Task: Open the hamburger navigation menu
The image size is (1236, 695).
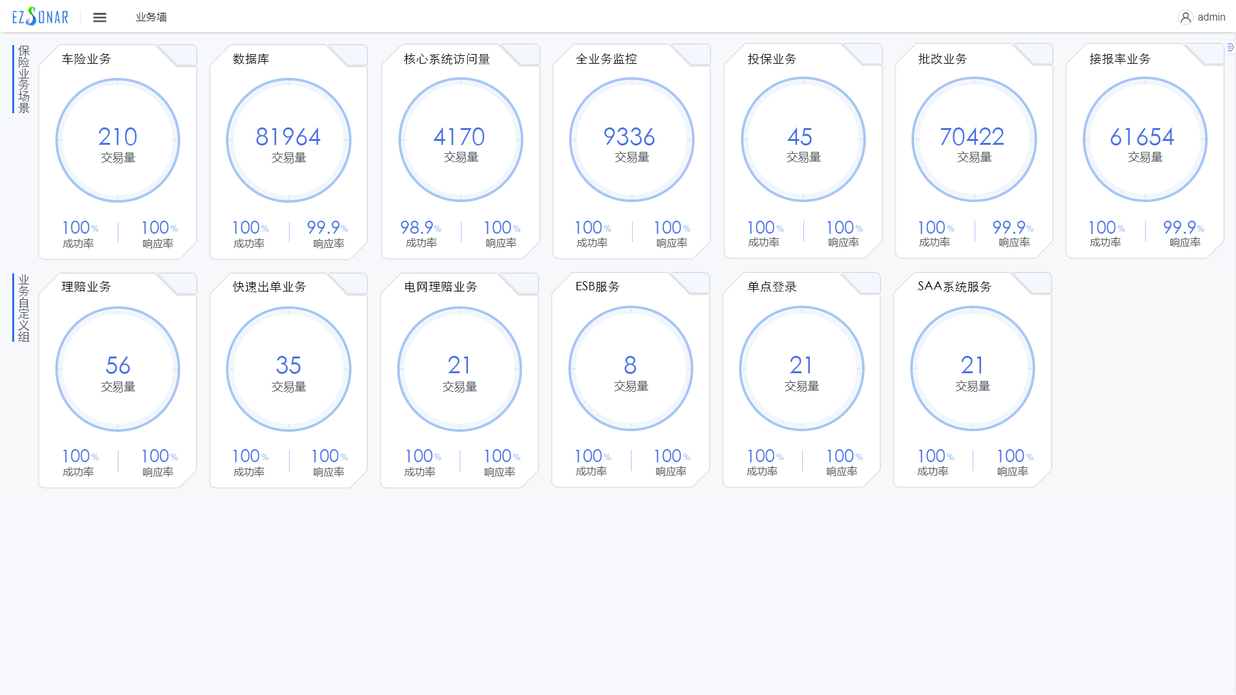Action: pyautogui.click(x=100, y=17)
